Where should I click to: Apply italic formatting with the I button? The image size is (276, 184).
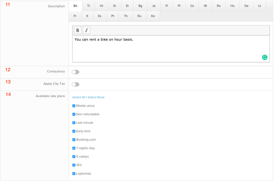pos(86,30)
